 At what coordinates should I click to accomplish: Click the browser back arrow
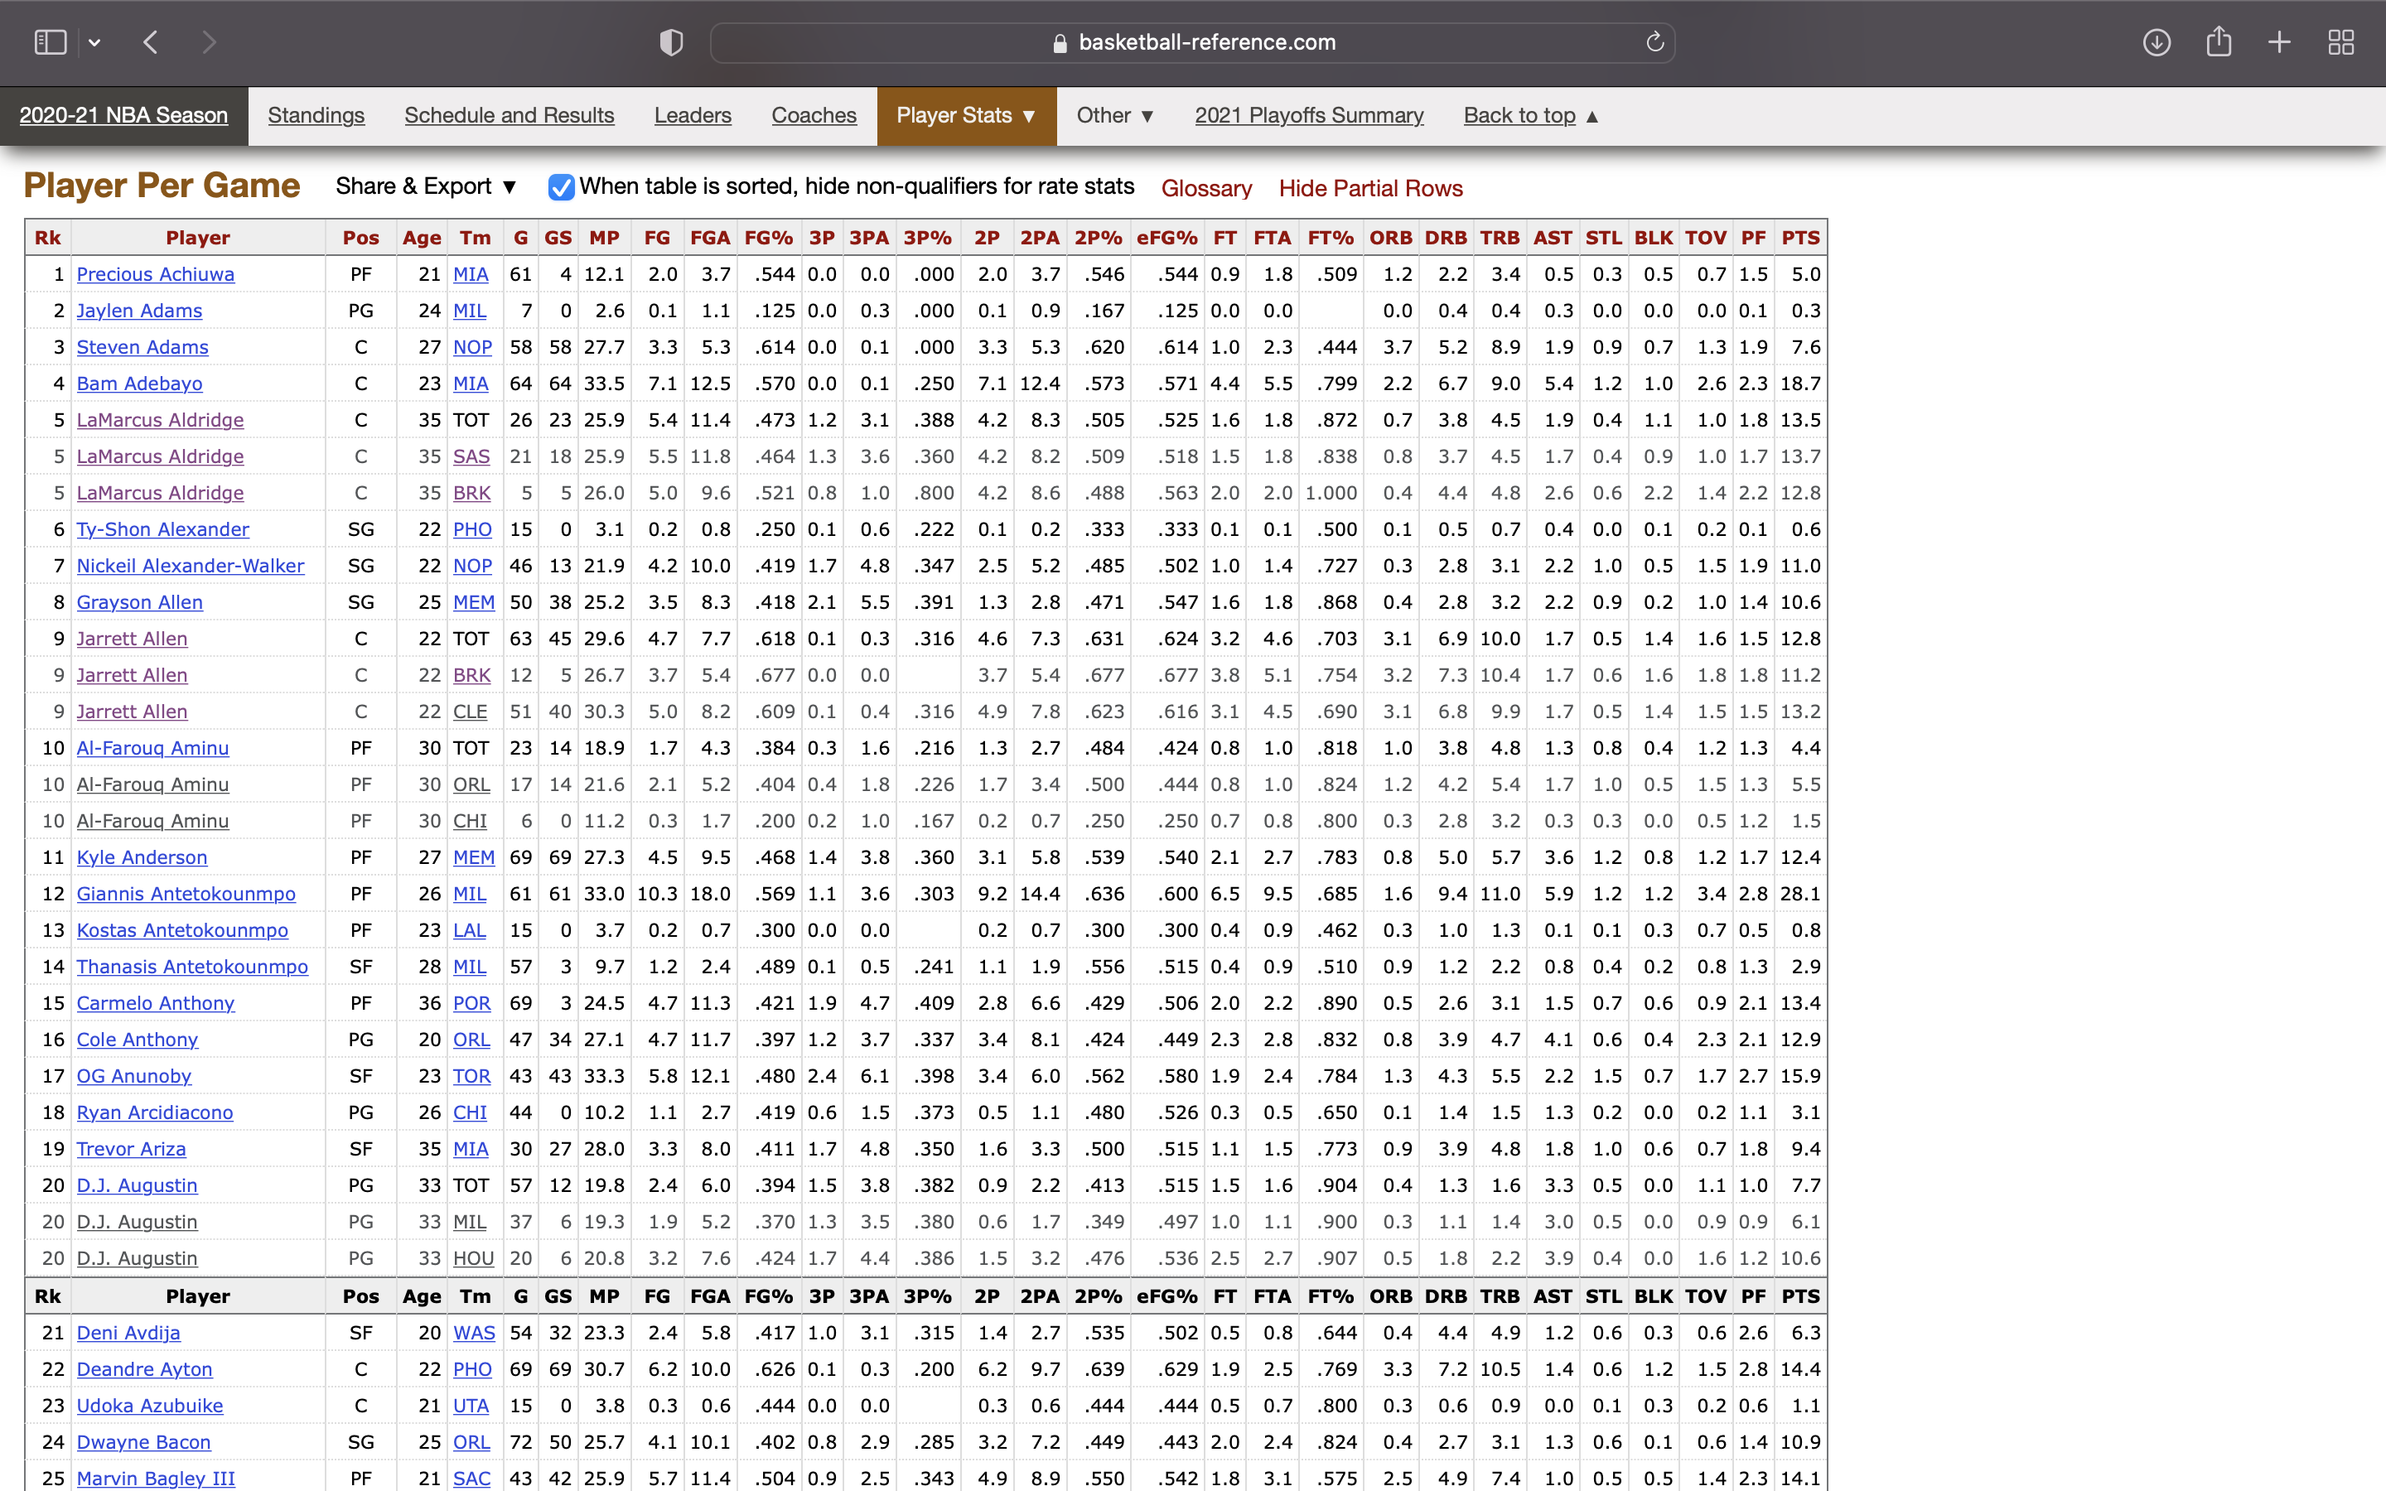(x=151, y=42)
